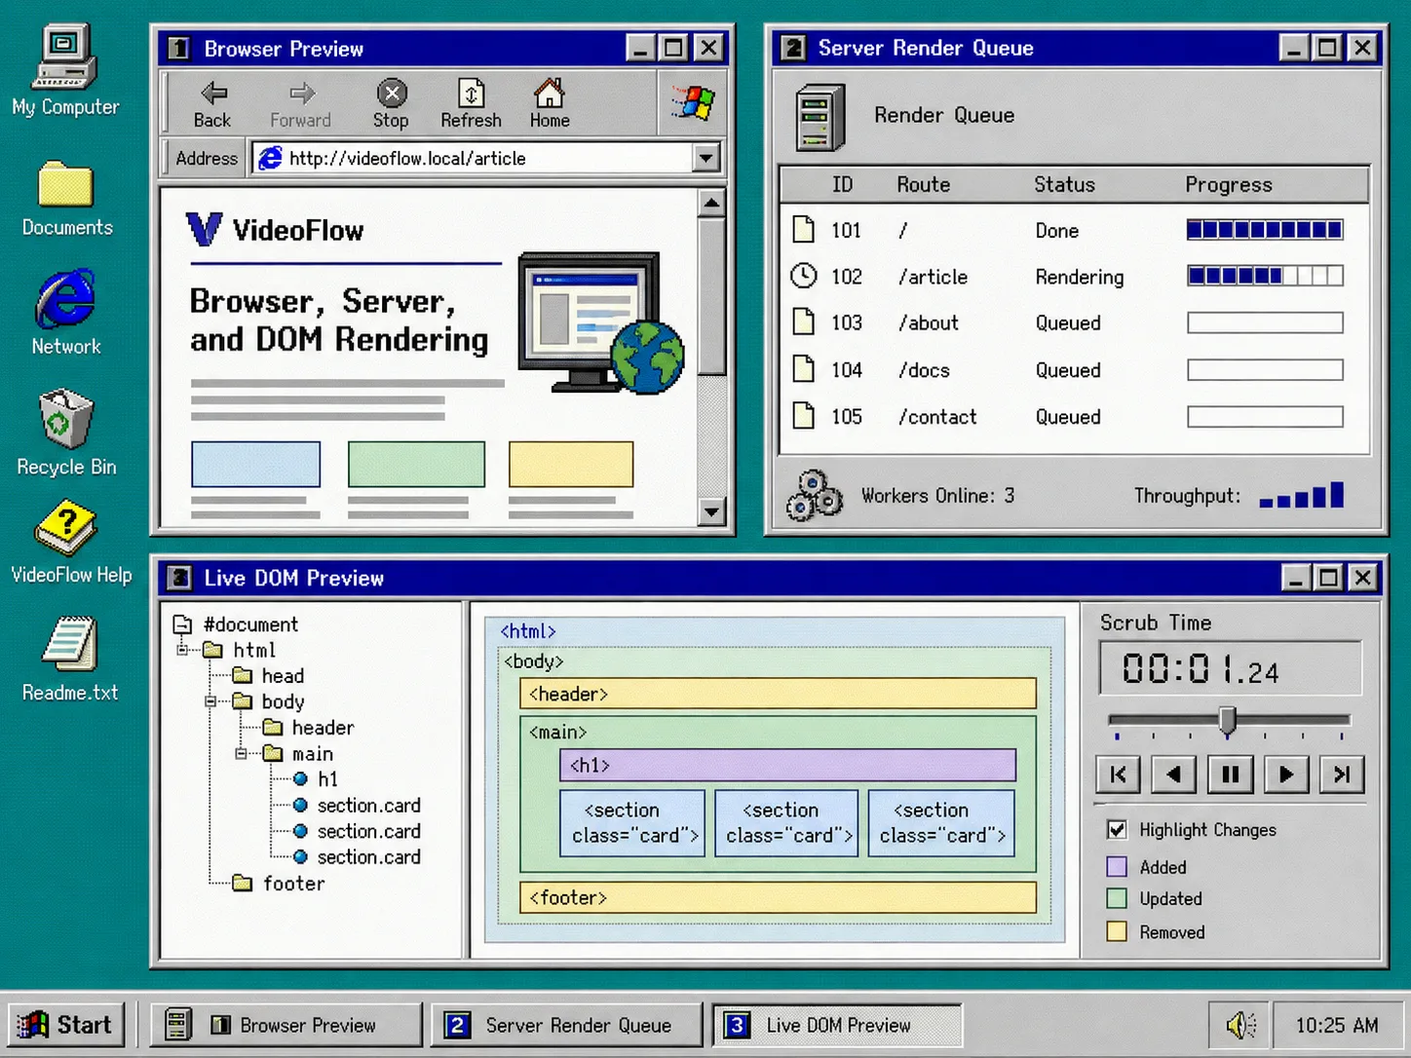The height and width of the screenshot is (1058, 1411).
Task: Click the Windows flag logo in Browser Preview
Action: point(693,102)
